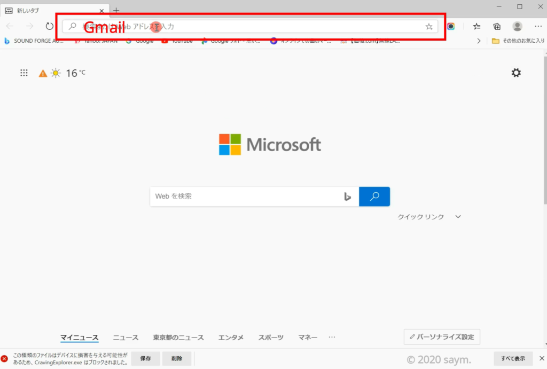Open the three-dot settings and more menu
Screen dimensions: 547x369
click(x=537, y=26)
